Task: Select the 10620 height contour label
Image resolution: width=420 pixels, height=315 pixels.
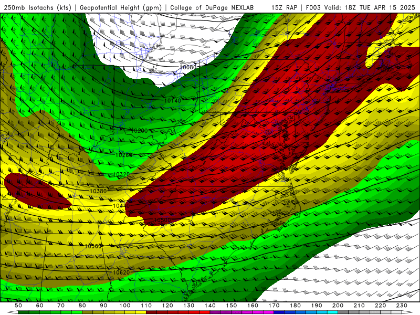Action: pyautogui.click(x=121, y=272)
